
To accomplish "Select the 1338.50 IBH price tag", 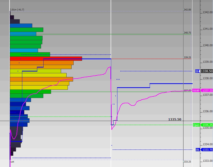I will point(206,71).
